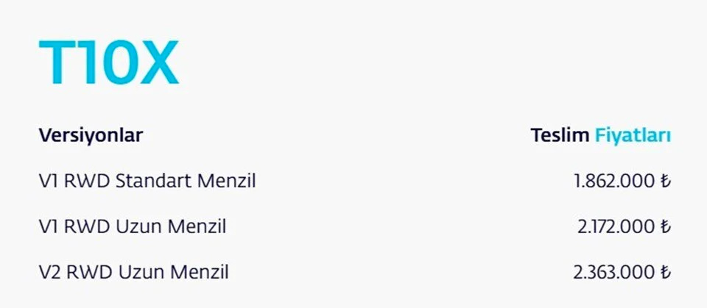Click lira symbol beside 1.862.000
This screenshot has height=308, width=707.
point(666,181)
